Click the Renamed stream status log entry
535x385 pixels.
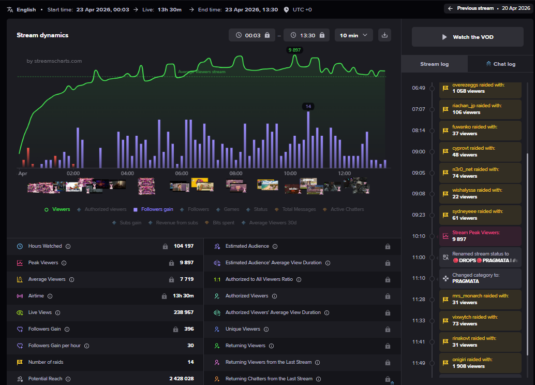point(480,257)
